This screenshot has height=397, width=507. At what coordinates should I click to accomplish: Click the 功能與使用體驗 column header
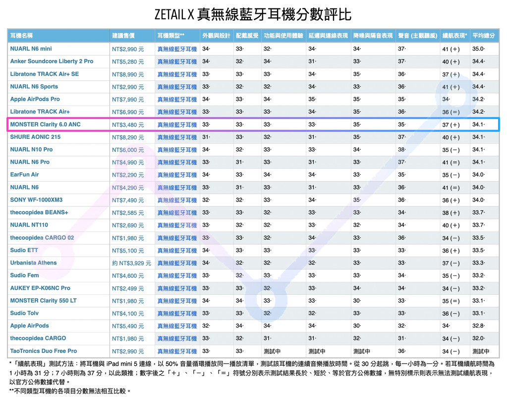pyautogui.click(x=283, y=36)
